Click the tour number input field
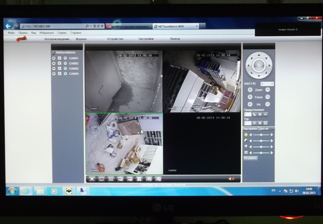323x224 pixels. (248, 123)
